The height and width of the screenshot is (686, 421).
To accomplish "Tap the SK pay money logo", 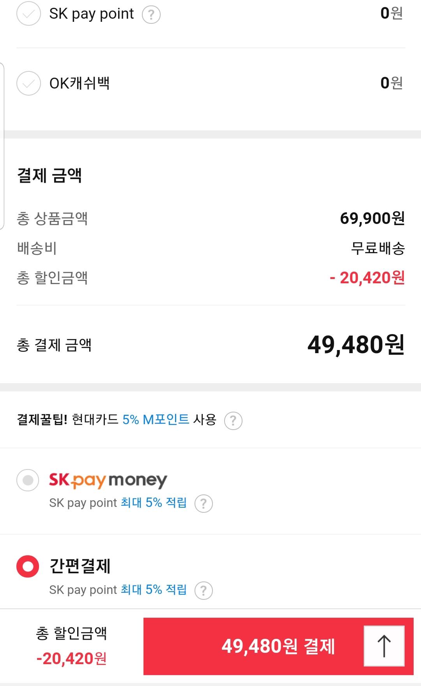I will tap(108, 480).
